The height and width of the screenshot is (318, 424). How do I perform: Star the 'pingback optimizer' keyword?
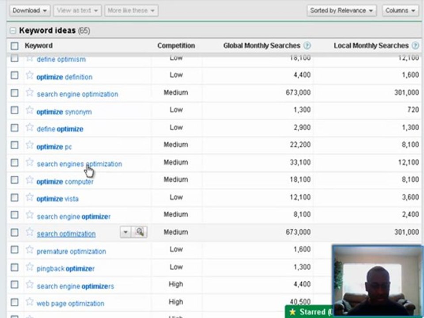(x=30, y=267)
